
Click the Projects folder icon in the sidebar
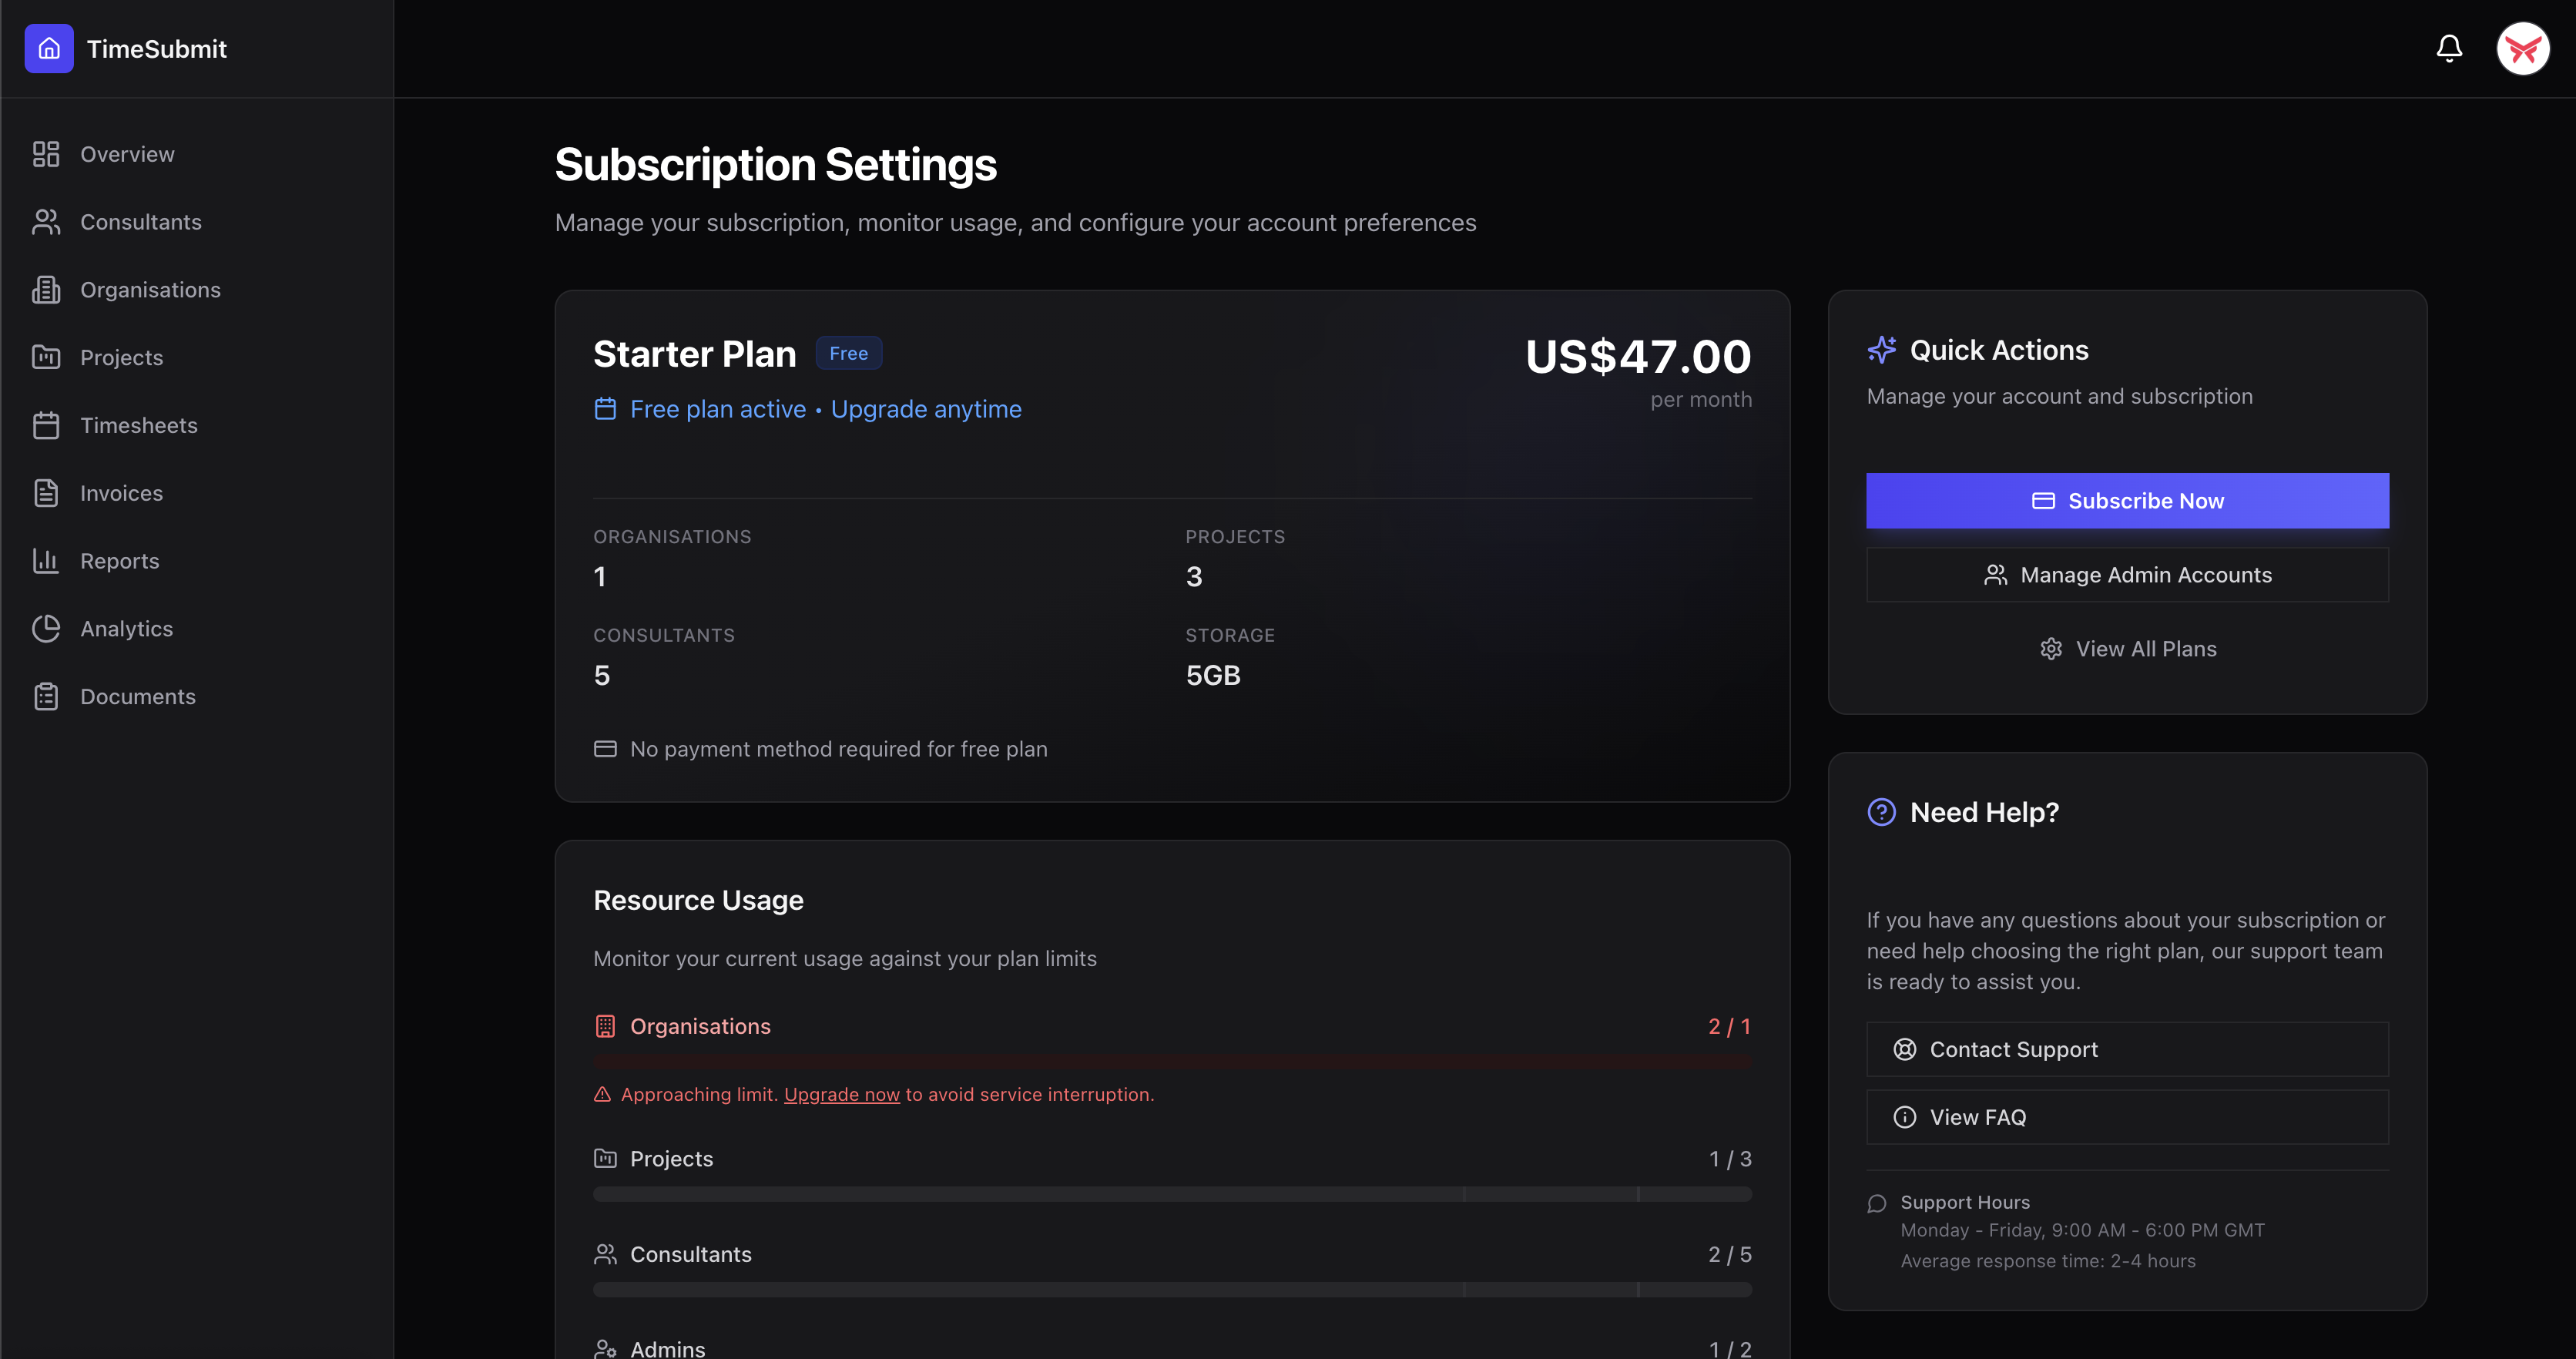46,357
